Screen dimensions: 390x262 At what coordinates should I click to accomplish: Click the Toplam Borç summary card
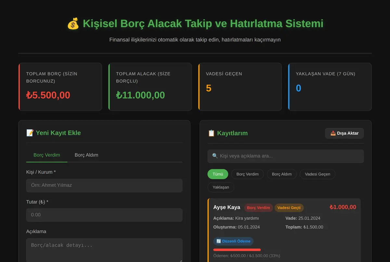tap(60, 87)
